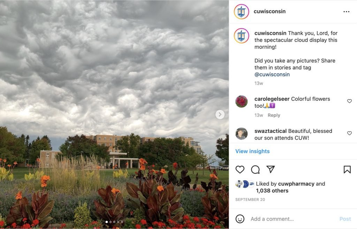Open carolegelseer's profile avatar
This screenshot has width=357, height=229.
(241, 101)
